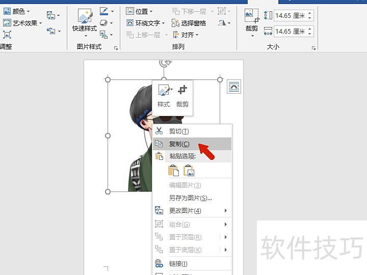Click the 置于顶层(R) context menu item
This screenshot has height=275, width=367.
tap(192, 237)
